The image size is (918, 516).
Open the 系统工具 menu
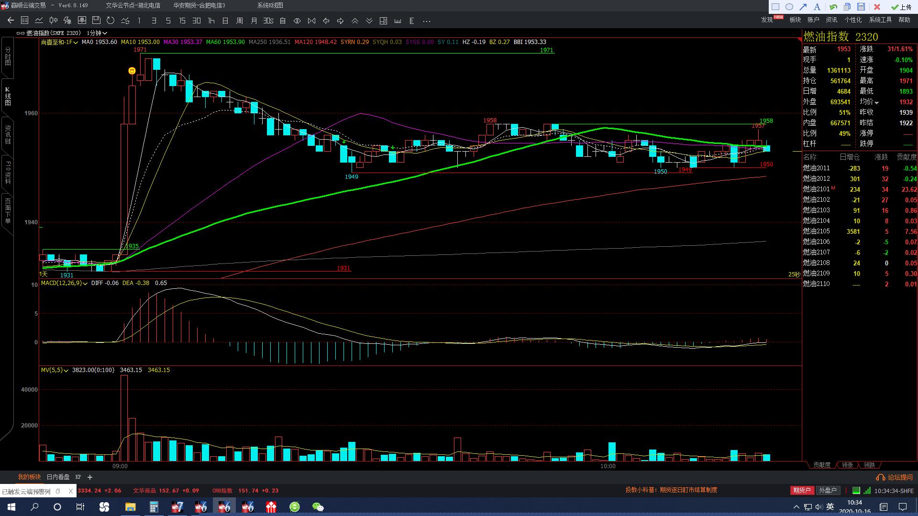(x=880, y=20)
